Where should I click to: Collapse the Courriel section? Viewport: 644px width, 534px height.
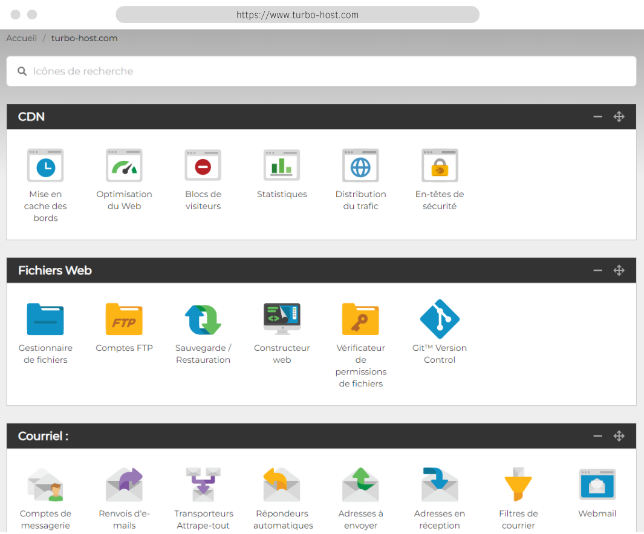(597, 436)
